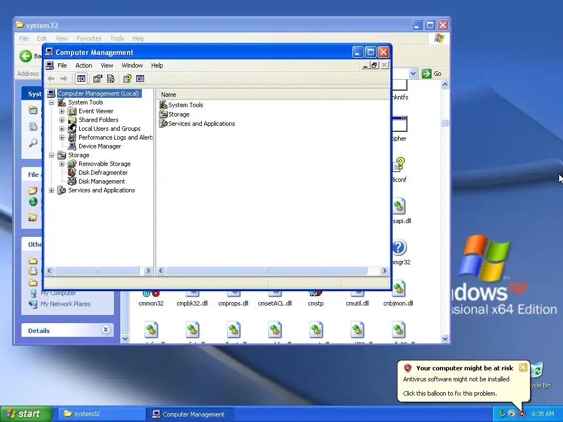
Task: Expand the Event Viewer branch
Action: click(62, 111)
